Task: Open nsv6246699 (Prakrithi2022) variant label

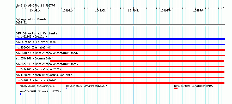Action: pos(87,86)
